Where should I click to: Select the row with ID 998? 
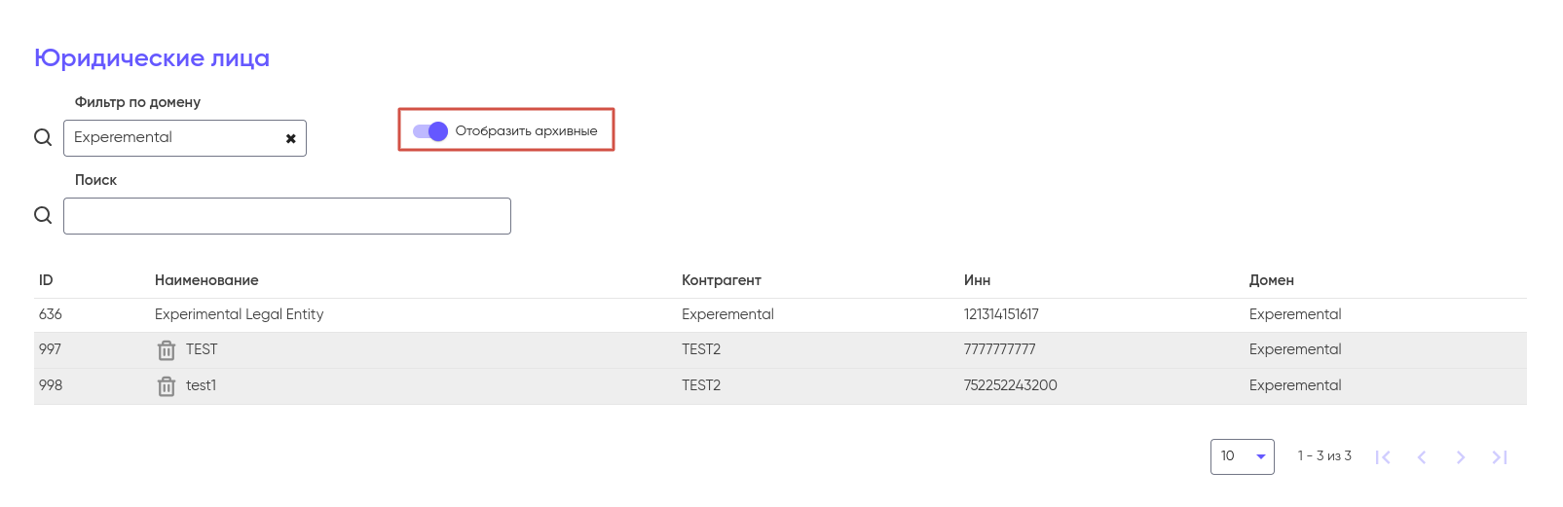(x=51, y=385)
